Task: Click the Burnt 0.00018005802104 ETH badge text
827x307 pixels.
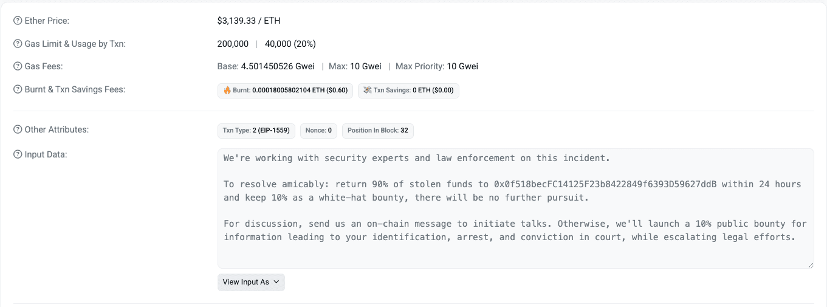Action: [x=290, y=91]
